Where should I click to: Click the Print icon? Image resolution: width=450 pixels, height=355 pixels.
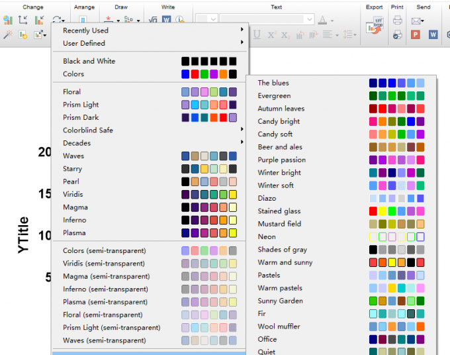(398, 20)
